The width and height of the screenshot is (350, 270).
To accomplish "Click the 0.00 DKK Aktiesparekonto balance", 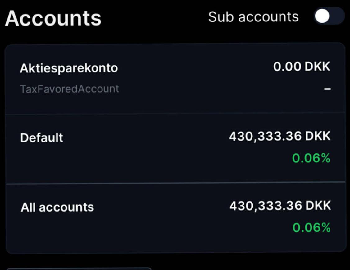I will point(301,67).
